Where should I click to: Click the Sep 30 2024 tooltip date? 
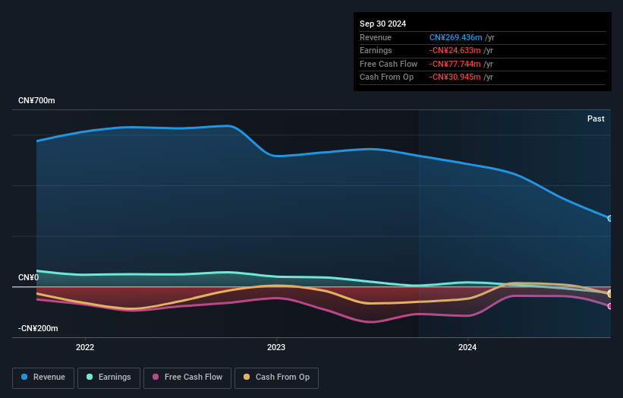382,24
